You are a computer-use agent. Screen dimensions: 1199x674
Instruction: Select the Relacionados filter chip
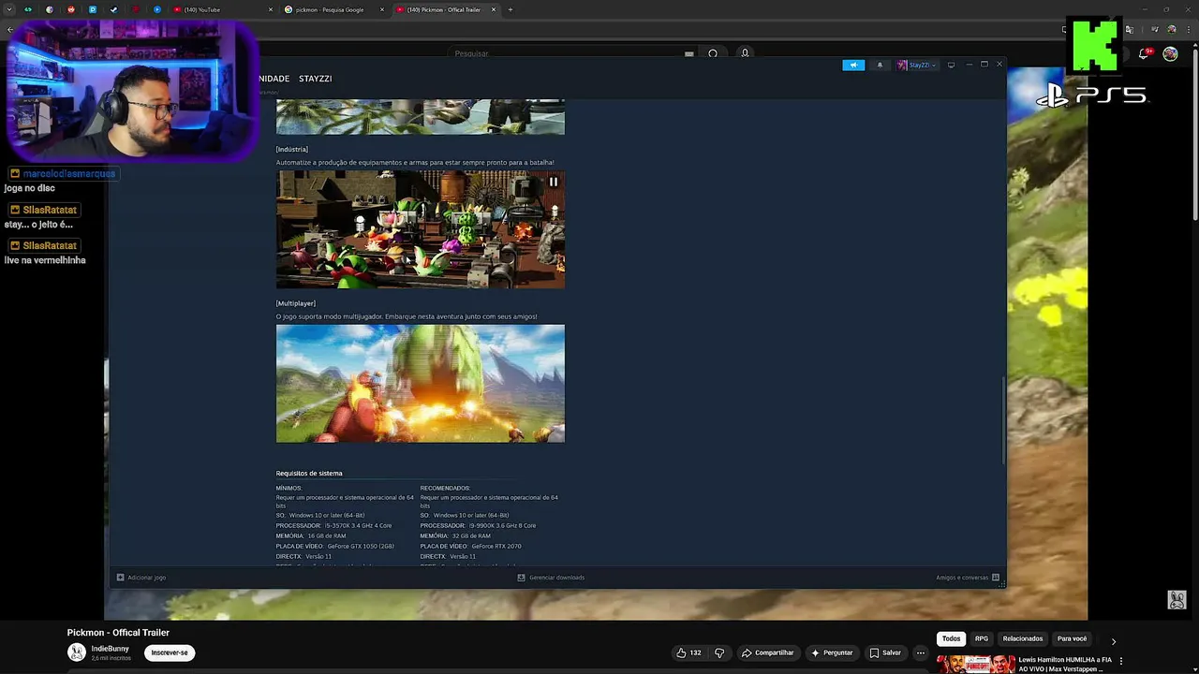tap(1023, 638)
